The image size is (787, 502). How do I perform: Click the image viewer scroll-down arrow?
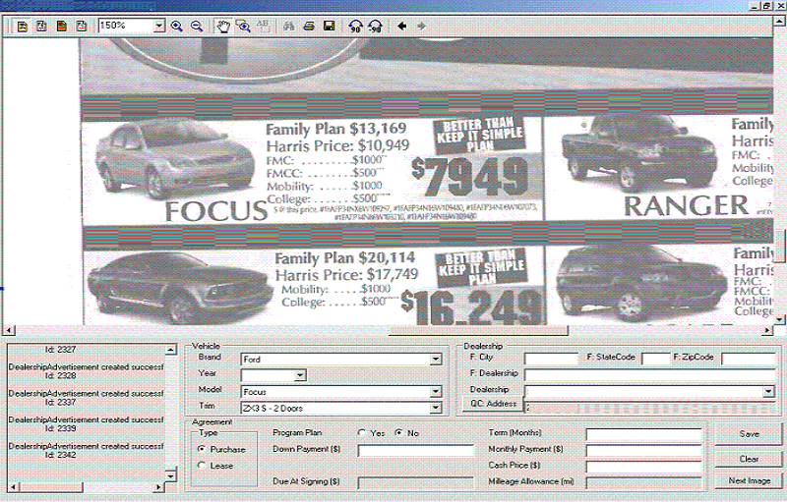coord(779,318)
